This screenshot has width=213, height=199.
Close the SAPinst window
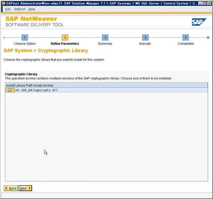point(209,3)
